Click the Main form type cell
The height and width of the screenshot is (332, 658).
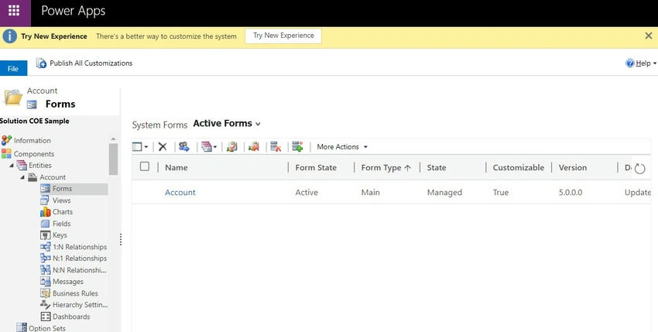click(370, 192)
